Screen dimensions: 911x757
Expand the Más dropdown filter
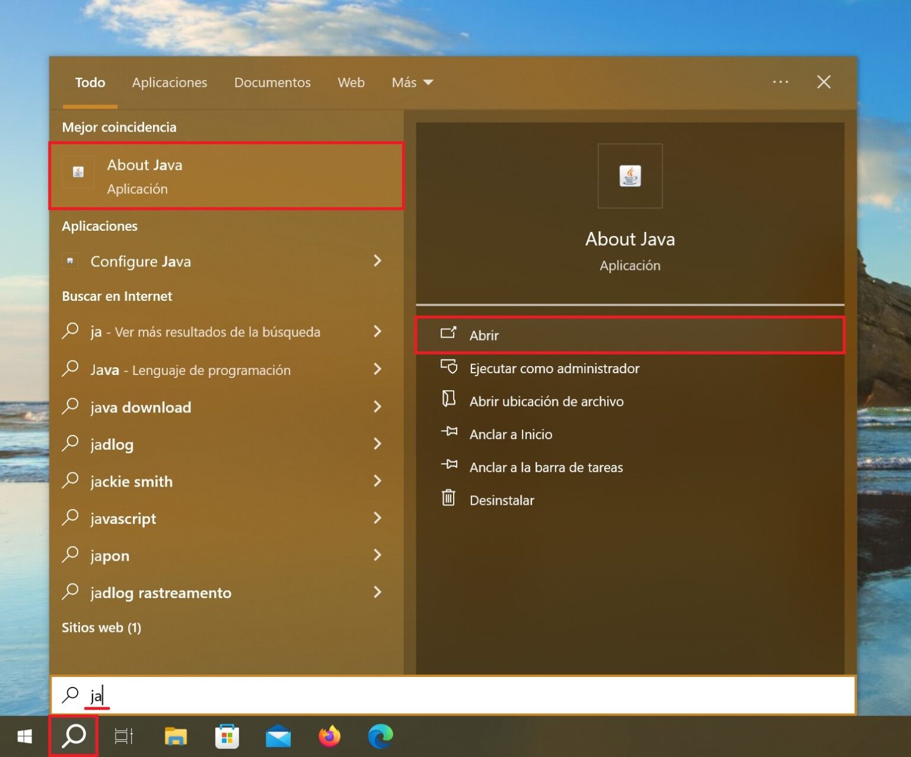tap(412, 82)
